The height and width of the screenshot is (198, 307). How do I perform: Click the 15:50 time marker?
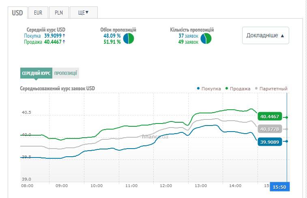tap(280, 187)
